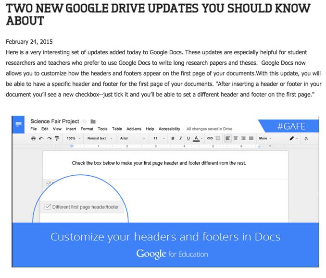Click the pencil editing mode icon
Image resolution: width=326 pixels, height=278 pixels.
tap(292, 138)
